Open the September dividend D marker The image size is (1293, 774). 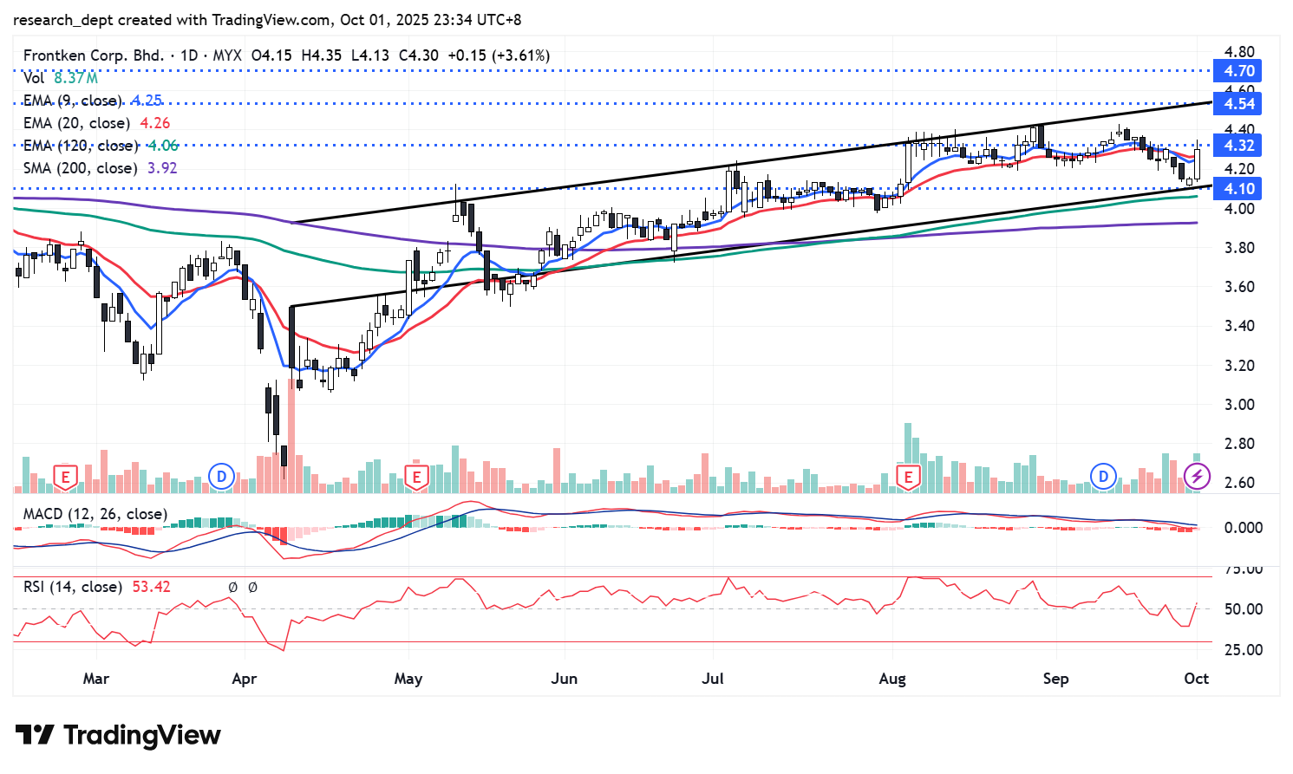[x=1103, y=476]
